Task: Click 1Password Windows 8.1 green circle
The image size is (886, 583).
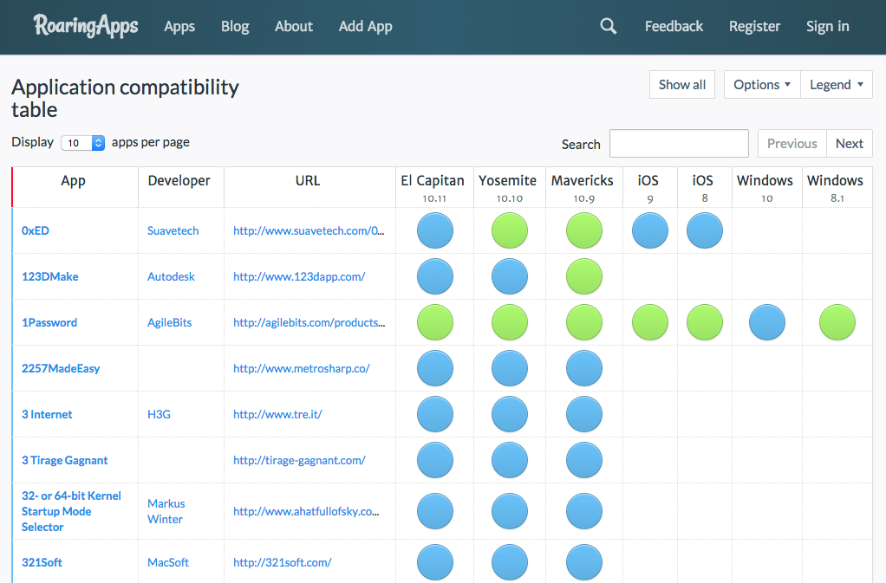Action: 837,322
